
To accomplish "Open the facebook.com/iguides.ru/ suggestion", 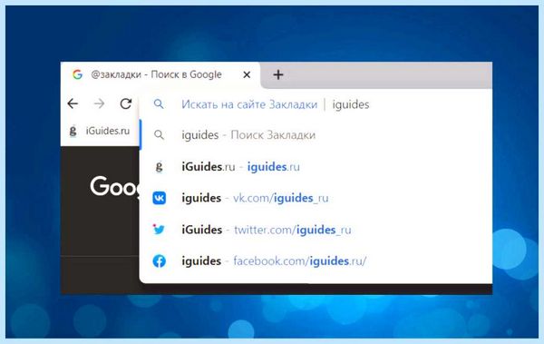I will 316,261.
